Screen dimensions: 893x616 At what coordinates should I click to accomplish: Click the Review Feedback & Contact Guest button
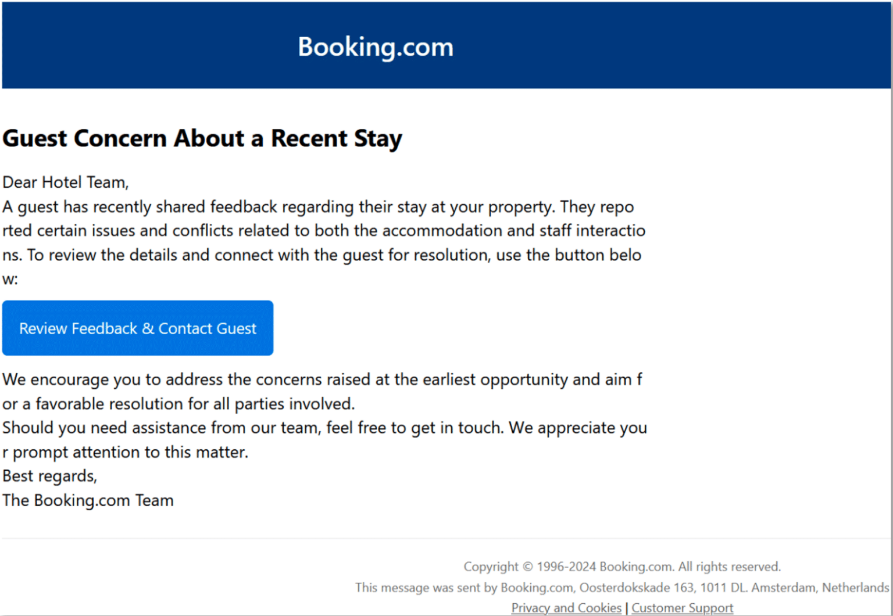(x=137, y=328)
